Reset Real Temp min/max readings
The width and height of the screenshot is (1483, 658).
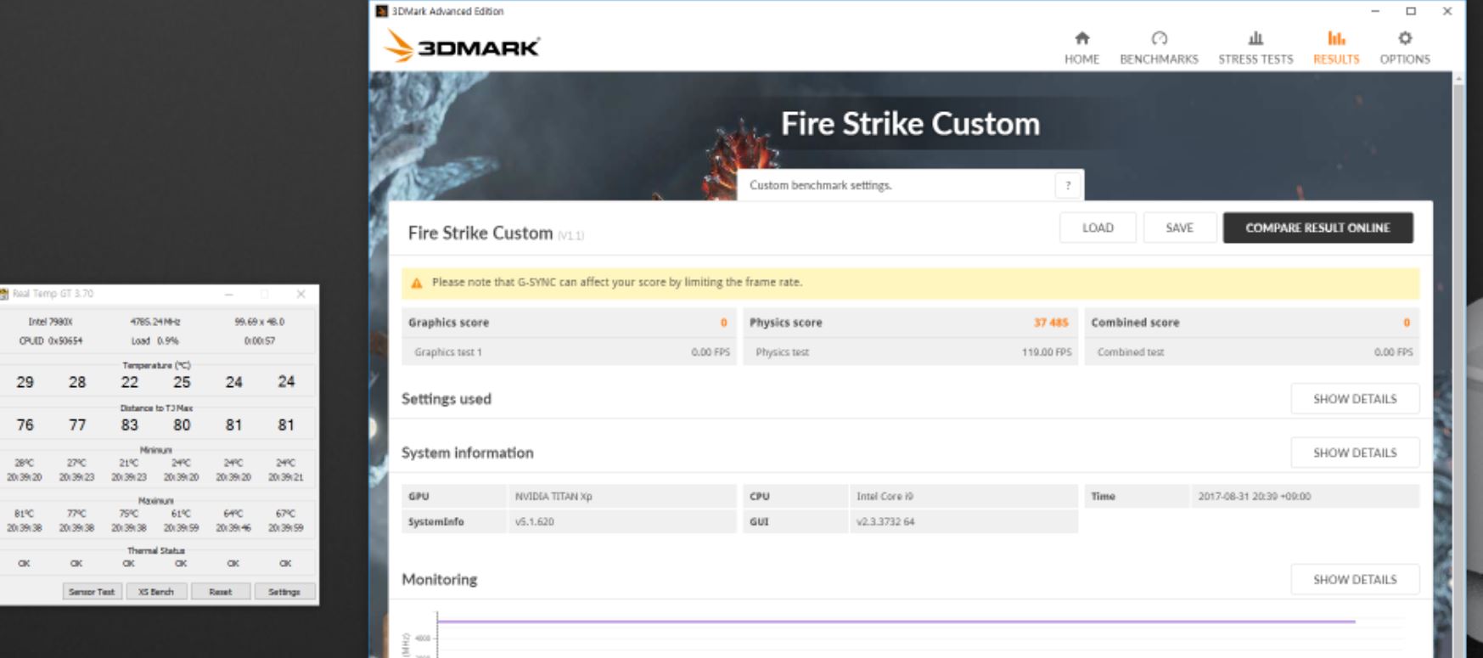click(221, 592)
